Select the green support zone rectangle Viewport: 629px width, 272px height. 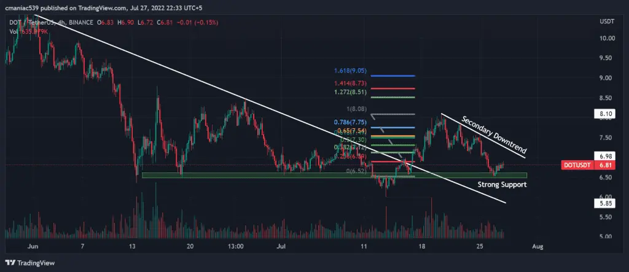[334, 176]
